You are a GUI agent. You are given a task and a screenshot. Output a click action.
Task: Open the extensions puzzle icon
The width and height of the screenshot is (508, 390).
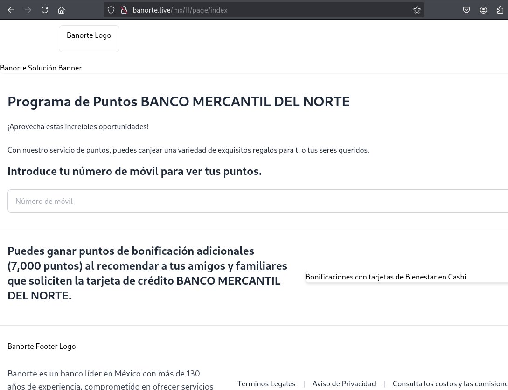[x=500, y=10]
